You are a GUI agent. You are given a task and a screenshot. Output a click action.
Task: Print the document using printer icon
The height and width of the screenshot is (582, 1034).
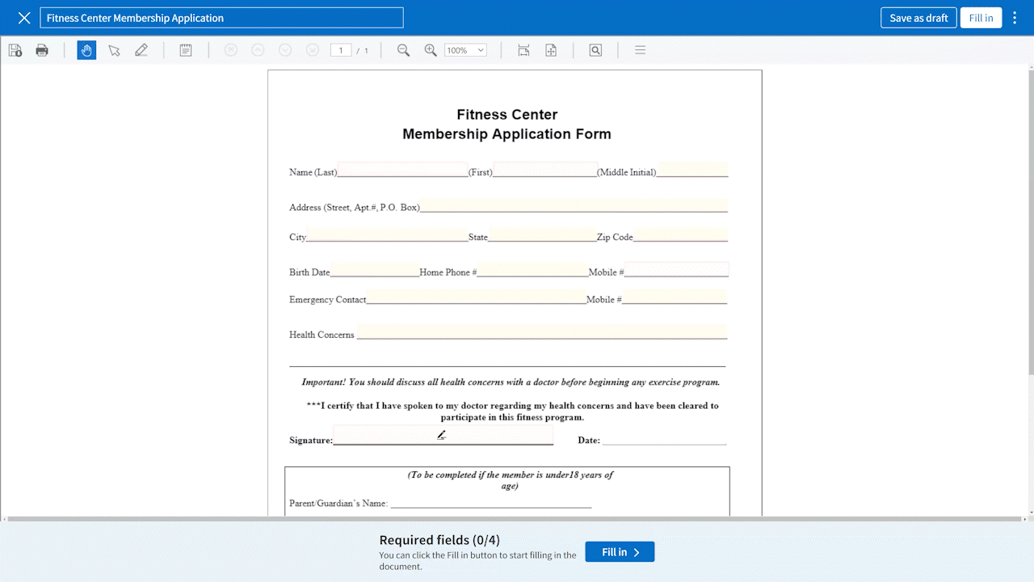(42, 50)
